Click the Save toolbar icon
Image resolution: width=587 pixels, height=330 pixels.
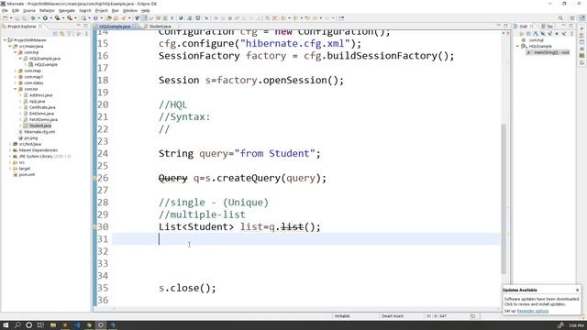click(17, 18)
